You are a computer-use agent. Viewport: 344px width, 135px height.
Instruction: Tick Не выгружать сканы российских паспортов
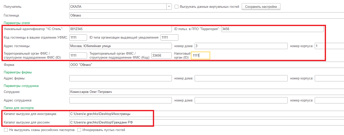(x=6, y=130)
